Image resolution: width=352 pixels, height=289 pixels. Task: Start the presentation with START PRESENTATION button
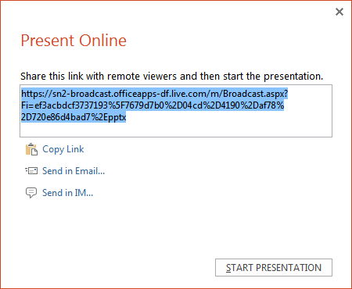click(x=274, y=267)
